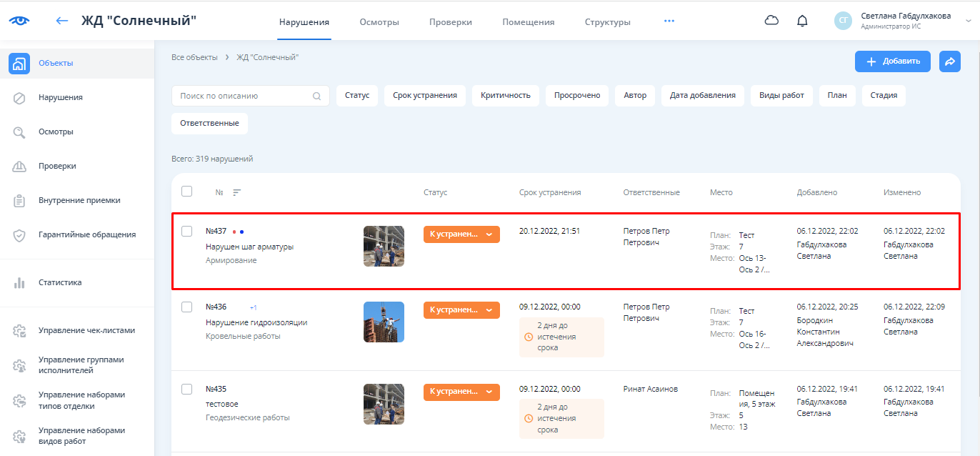This screenshot has height=456, width=980.
Task: Click the sort icon beside № column
Action: coord(237,192)
